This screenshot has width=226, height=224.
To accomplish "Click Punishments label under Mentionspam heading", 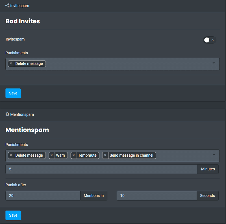I will pos(17,145).
